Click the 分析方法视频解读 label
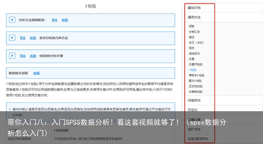Viewport: 263px width, 144px height. pyautogui.click(x=32, y=20)
